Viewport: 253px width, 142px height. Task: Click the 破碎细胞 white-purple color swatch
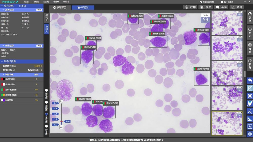coord(3,100)
